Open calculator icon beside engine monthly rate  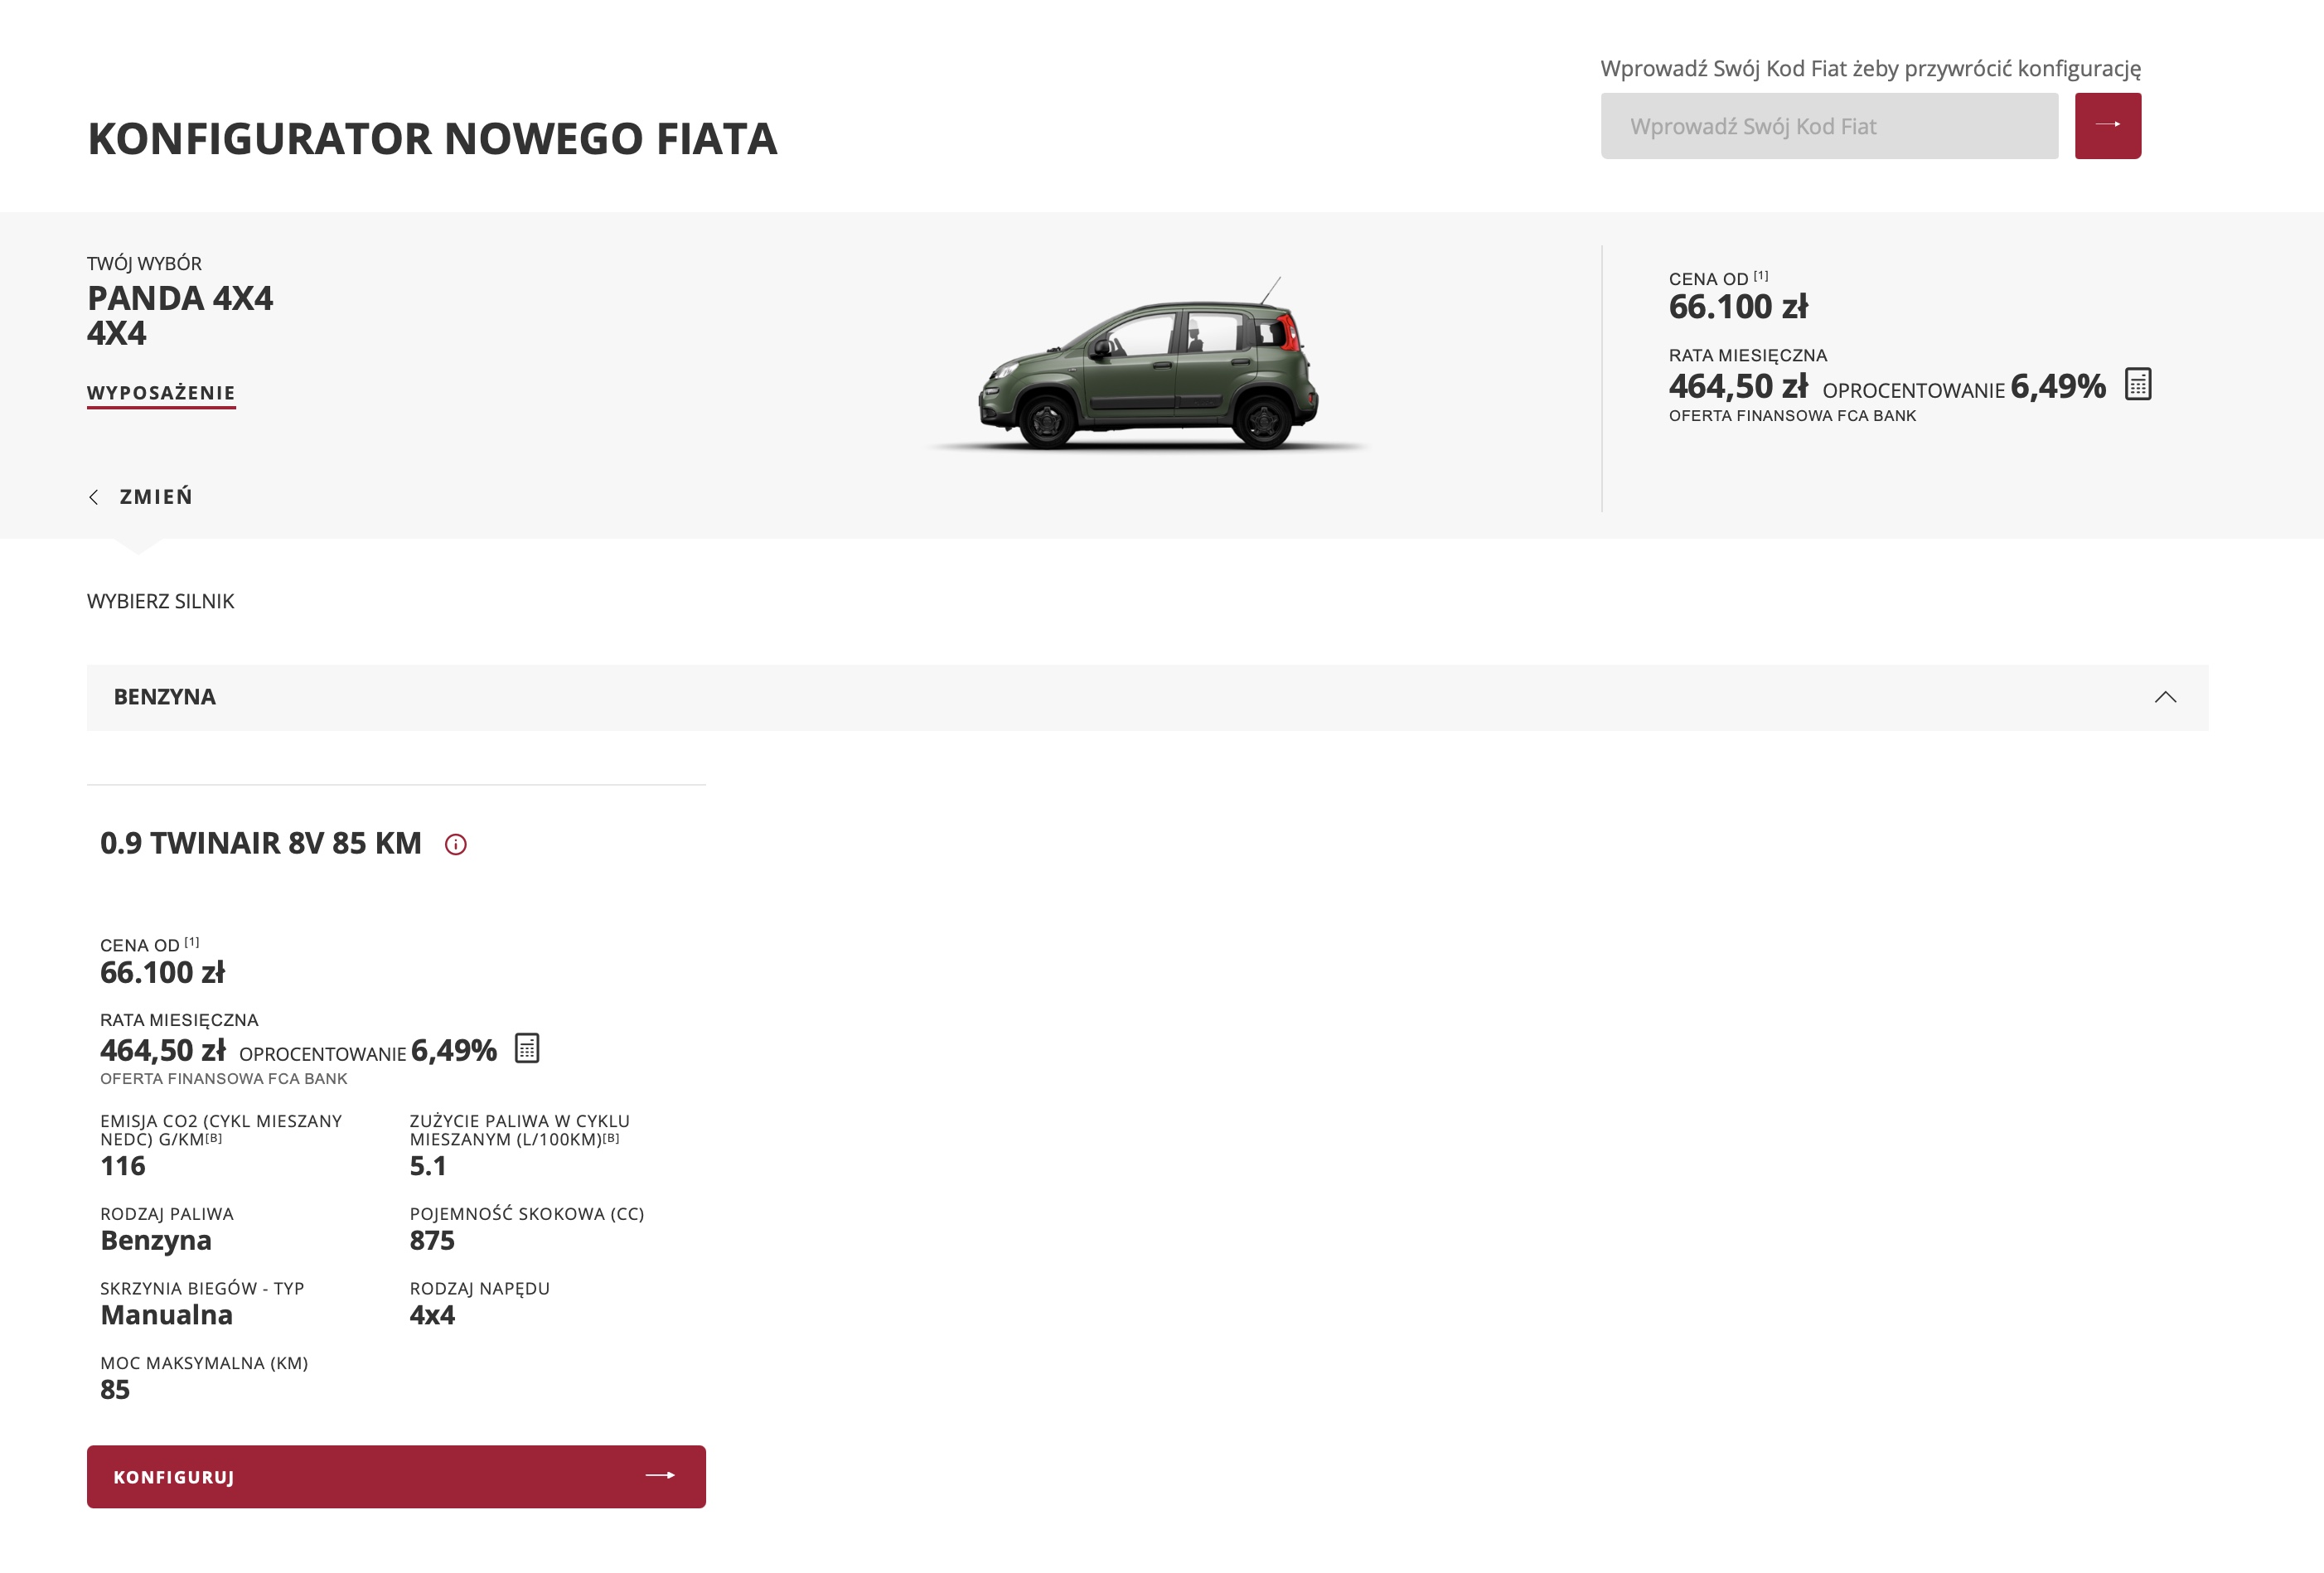(x=527, y=1048)
